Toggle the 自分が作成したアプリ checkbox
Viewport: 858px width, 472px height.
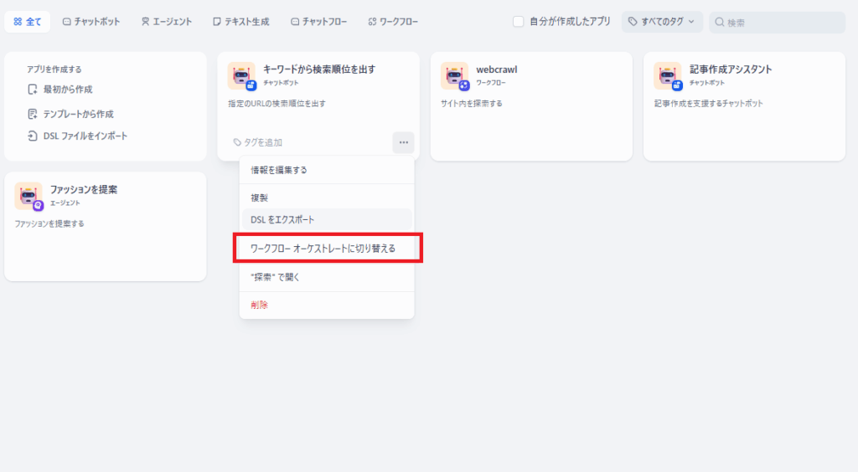(x=519, y=22)
